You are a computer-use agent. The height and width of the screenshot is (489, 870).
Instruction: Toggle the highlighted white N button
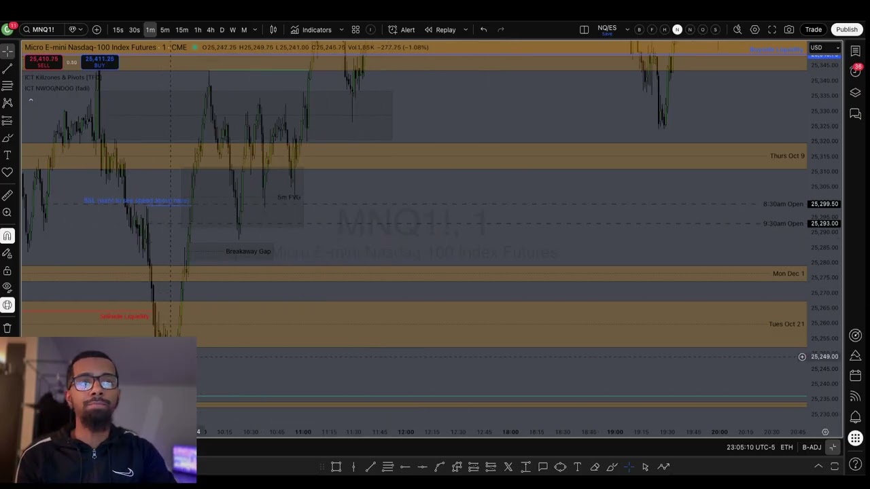click(x=677, y=30)
